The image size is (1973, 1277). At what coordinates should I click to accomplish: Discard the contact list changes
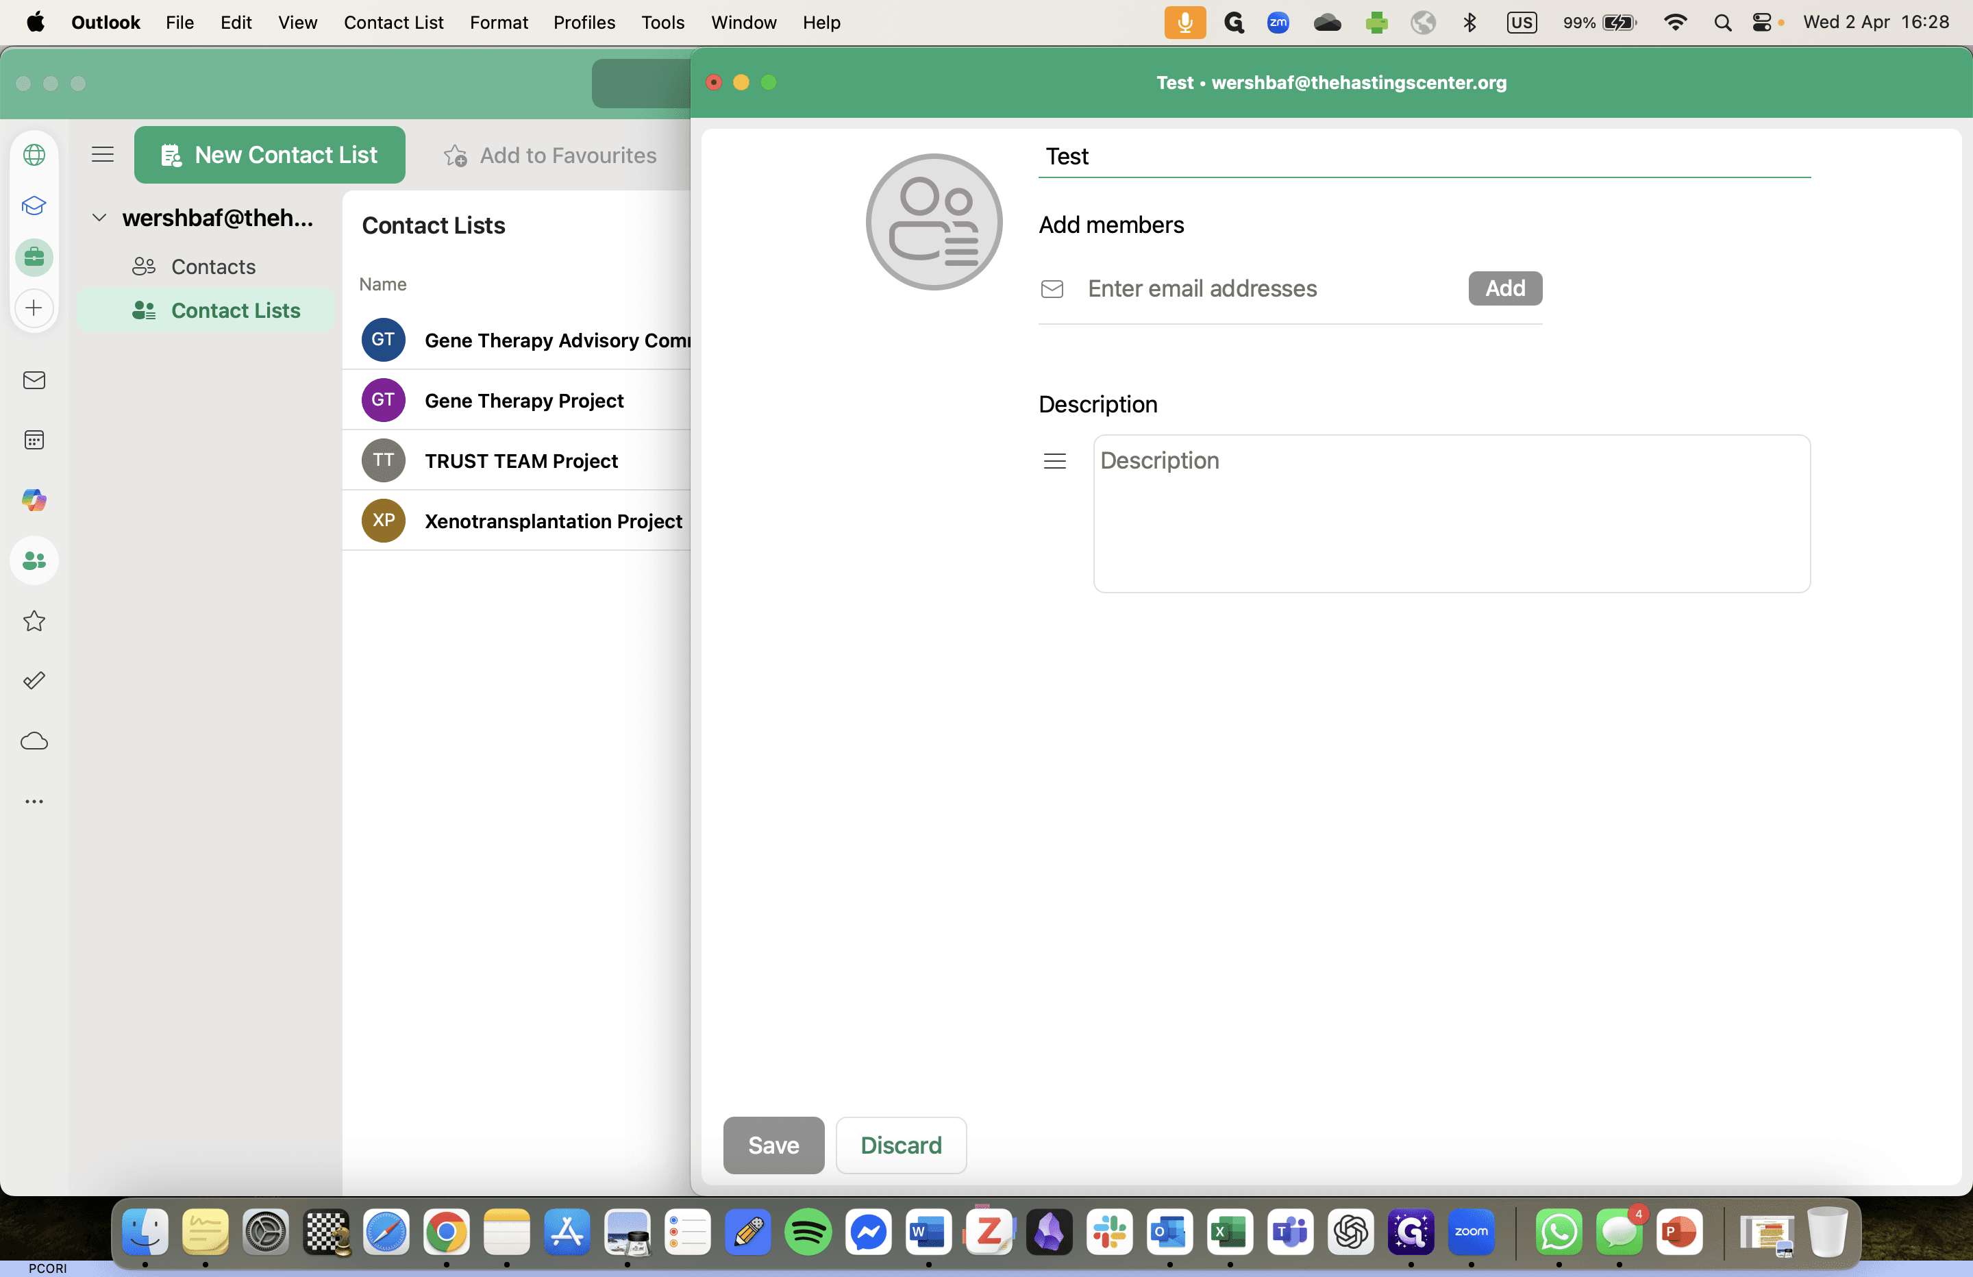pos(901,1145)
